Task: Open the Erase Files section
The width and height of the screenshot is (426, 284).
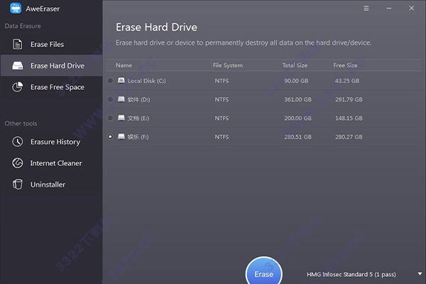Action: tap(52, 44)
